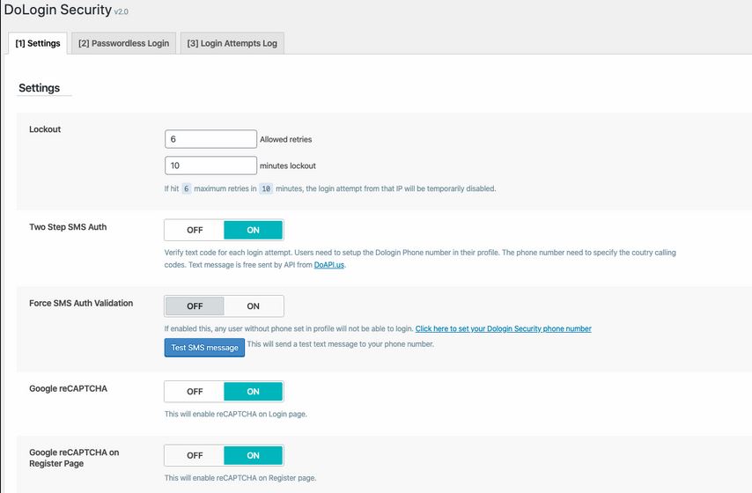This screenshot has height=493, width=752.
Task: Disable Google reCAPTCHA on Login page
Action: tap(195, 392)
